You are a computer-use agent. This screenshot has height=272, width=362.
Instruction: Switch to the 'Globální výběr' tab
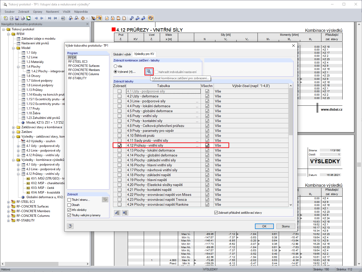pyautogui.click(x=122, y=54)
